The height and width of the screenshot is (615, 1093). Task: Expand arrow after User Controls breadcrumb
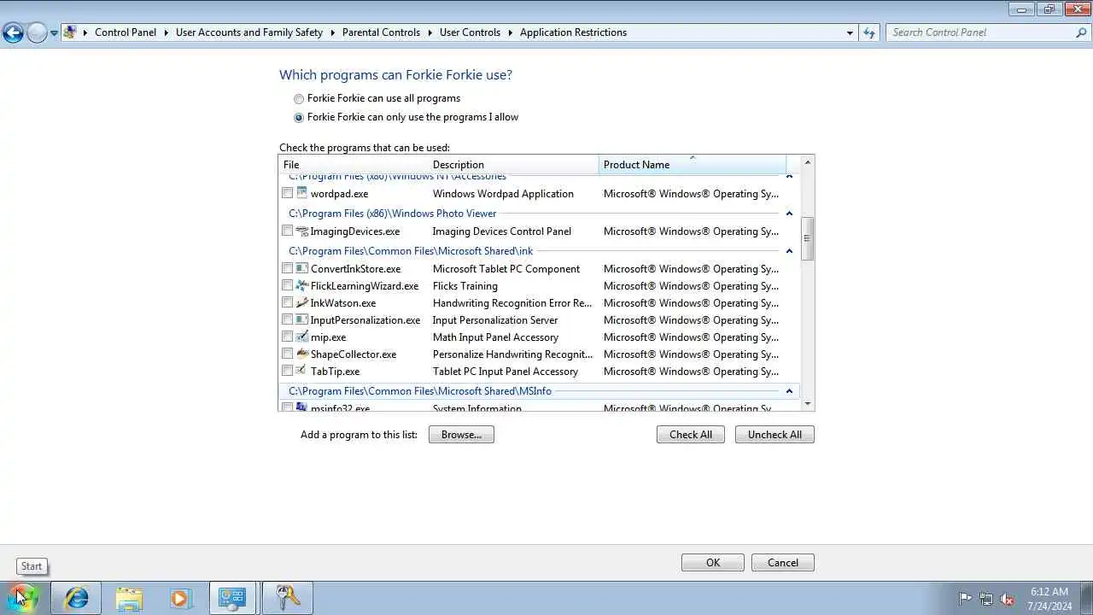click(510, 32)
